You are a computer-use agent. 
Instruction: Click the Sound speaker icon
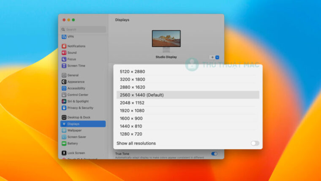tap(64, 53)
